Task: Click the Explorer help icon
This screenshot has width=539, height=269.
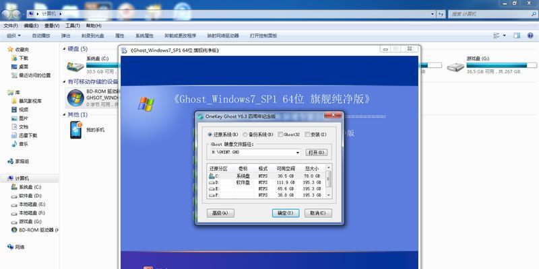Action: coord(530,36)
